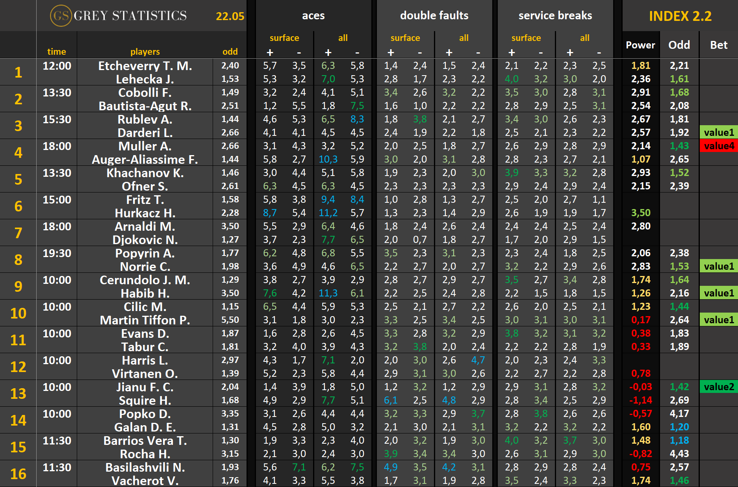The height and width of the screenshot is (487, 738).
Task: Click the players column header
Action: (x=145, y=52)
